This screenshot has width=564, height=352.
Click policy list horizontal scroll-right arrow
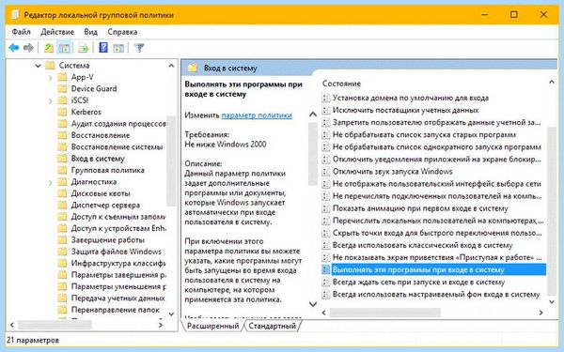540,313
